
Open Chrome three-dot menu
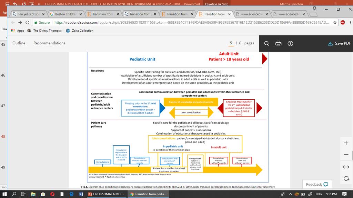tap(350, 22)
